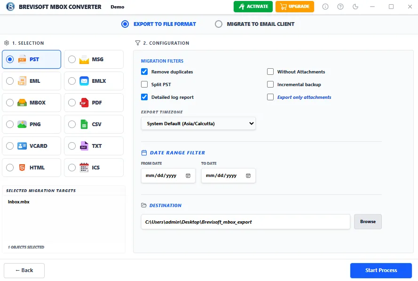Click the Upgrade button
This screenshot has width=418, height=281.
pyautogui.click(x=295, y=7)
